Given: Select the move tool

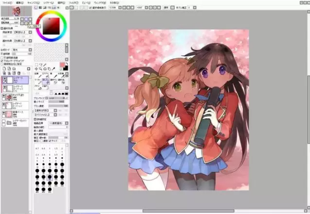Looking at the screenshot, I should (x=36, y=69).
